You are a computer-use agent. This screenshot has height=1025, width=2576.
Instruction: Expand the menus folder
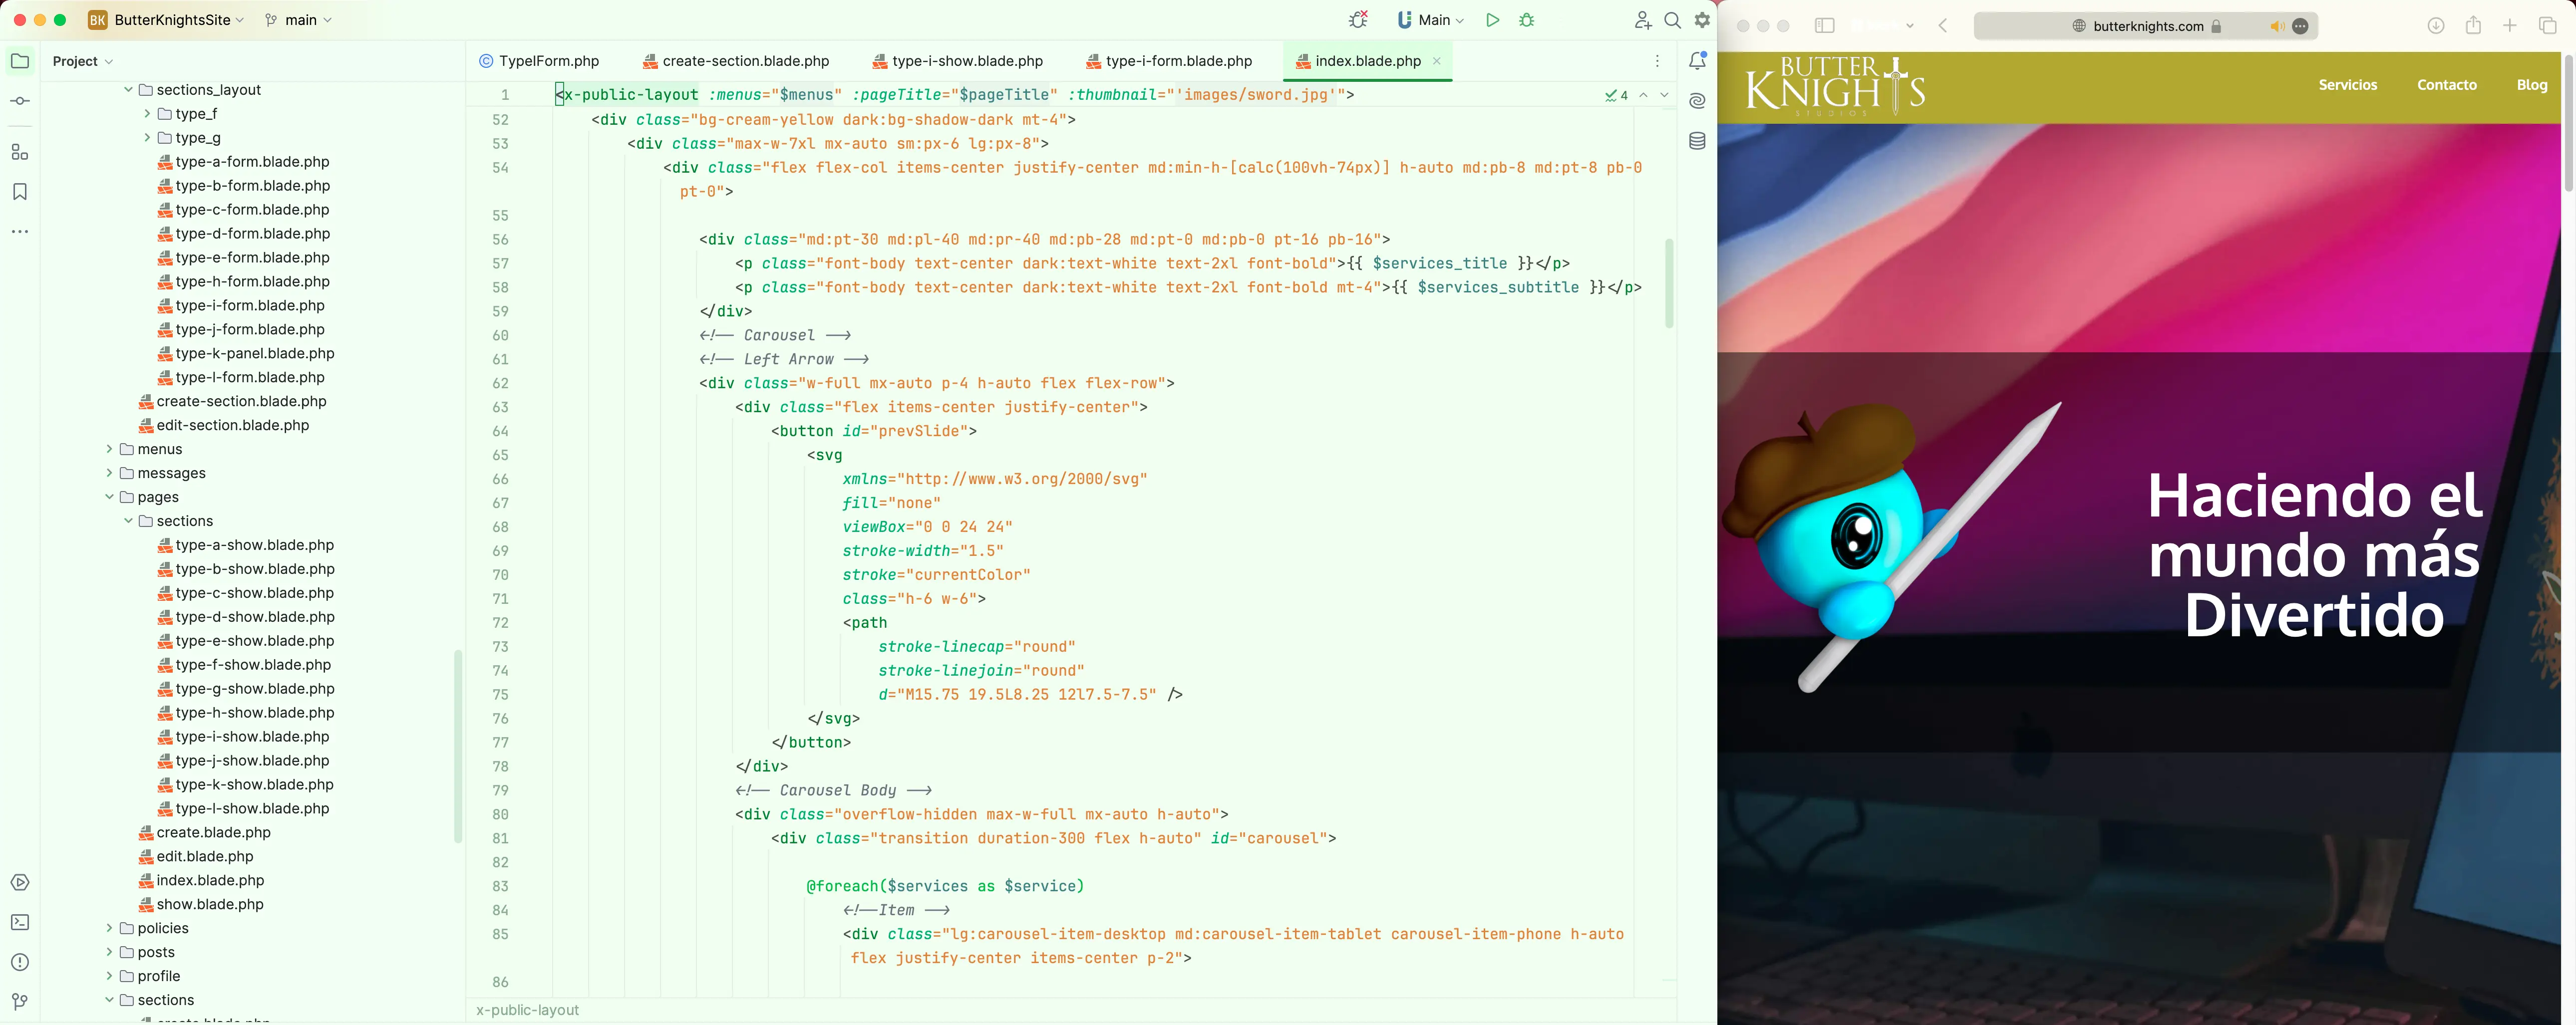pyautogui.click(x=109, y=449)
